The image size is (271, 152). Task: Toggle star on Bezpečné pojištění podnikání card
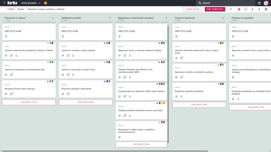[218, 84]
